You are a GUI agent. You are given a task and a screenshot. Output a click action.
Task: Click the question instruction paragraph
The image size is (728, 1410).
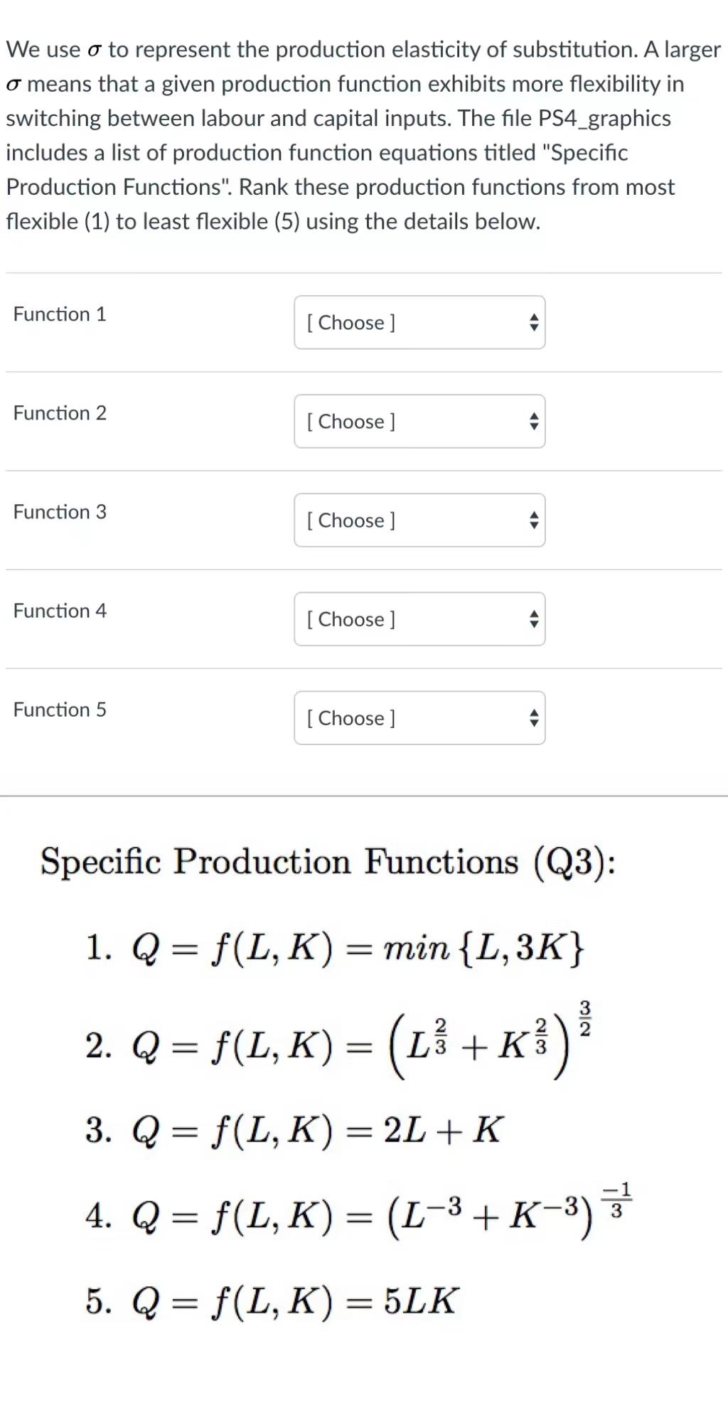pos(355,135)
